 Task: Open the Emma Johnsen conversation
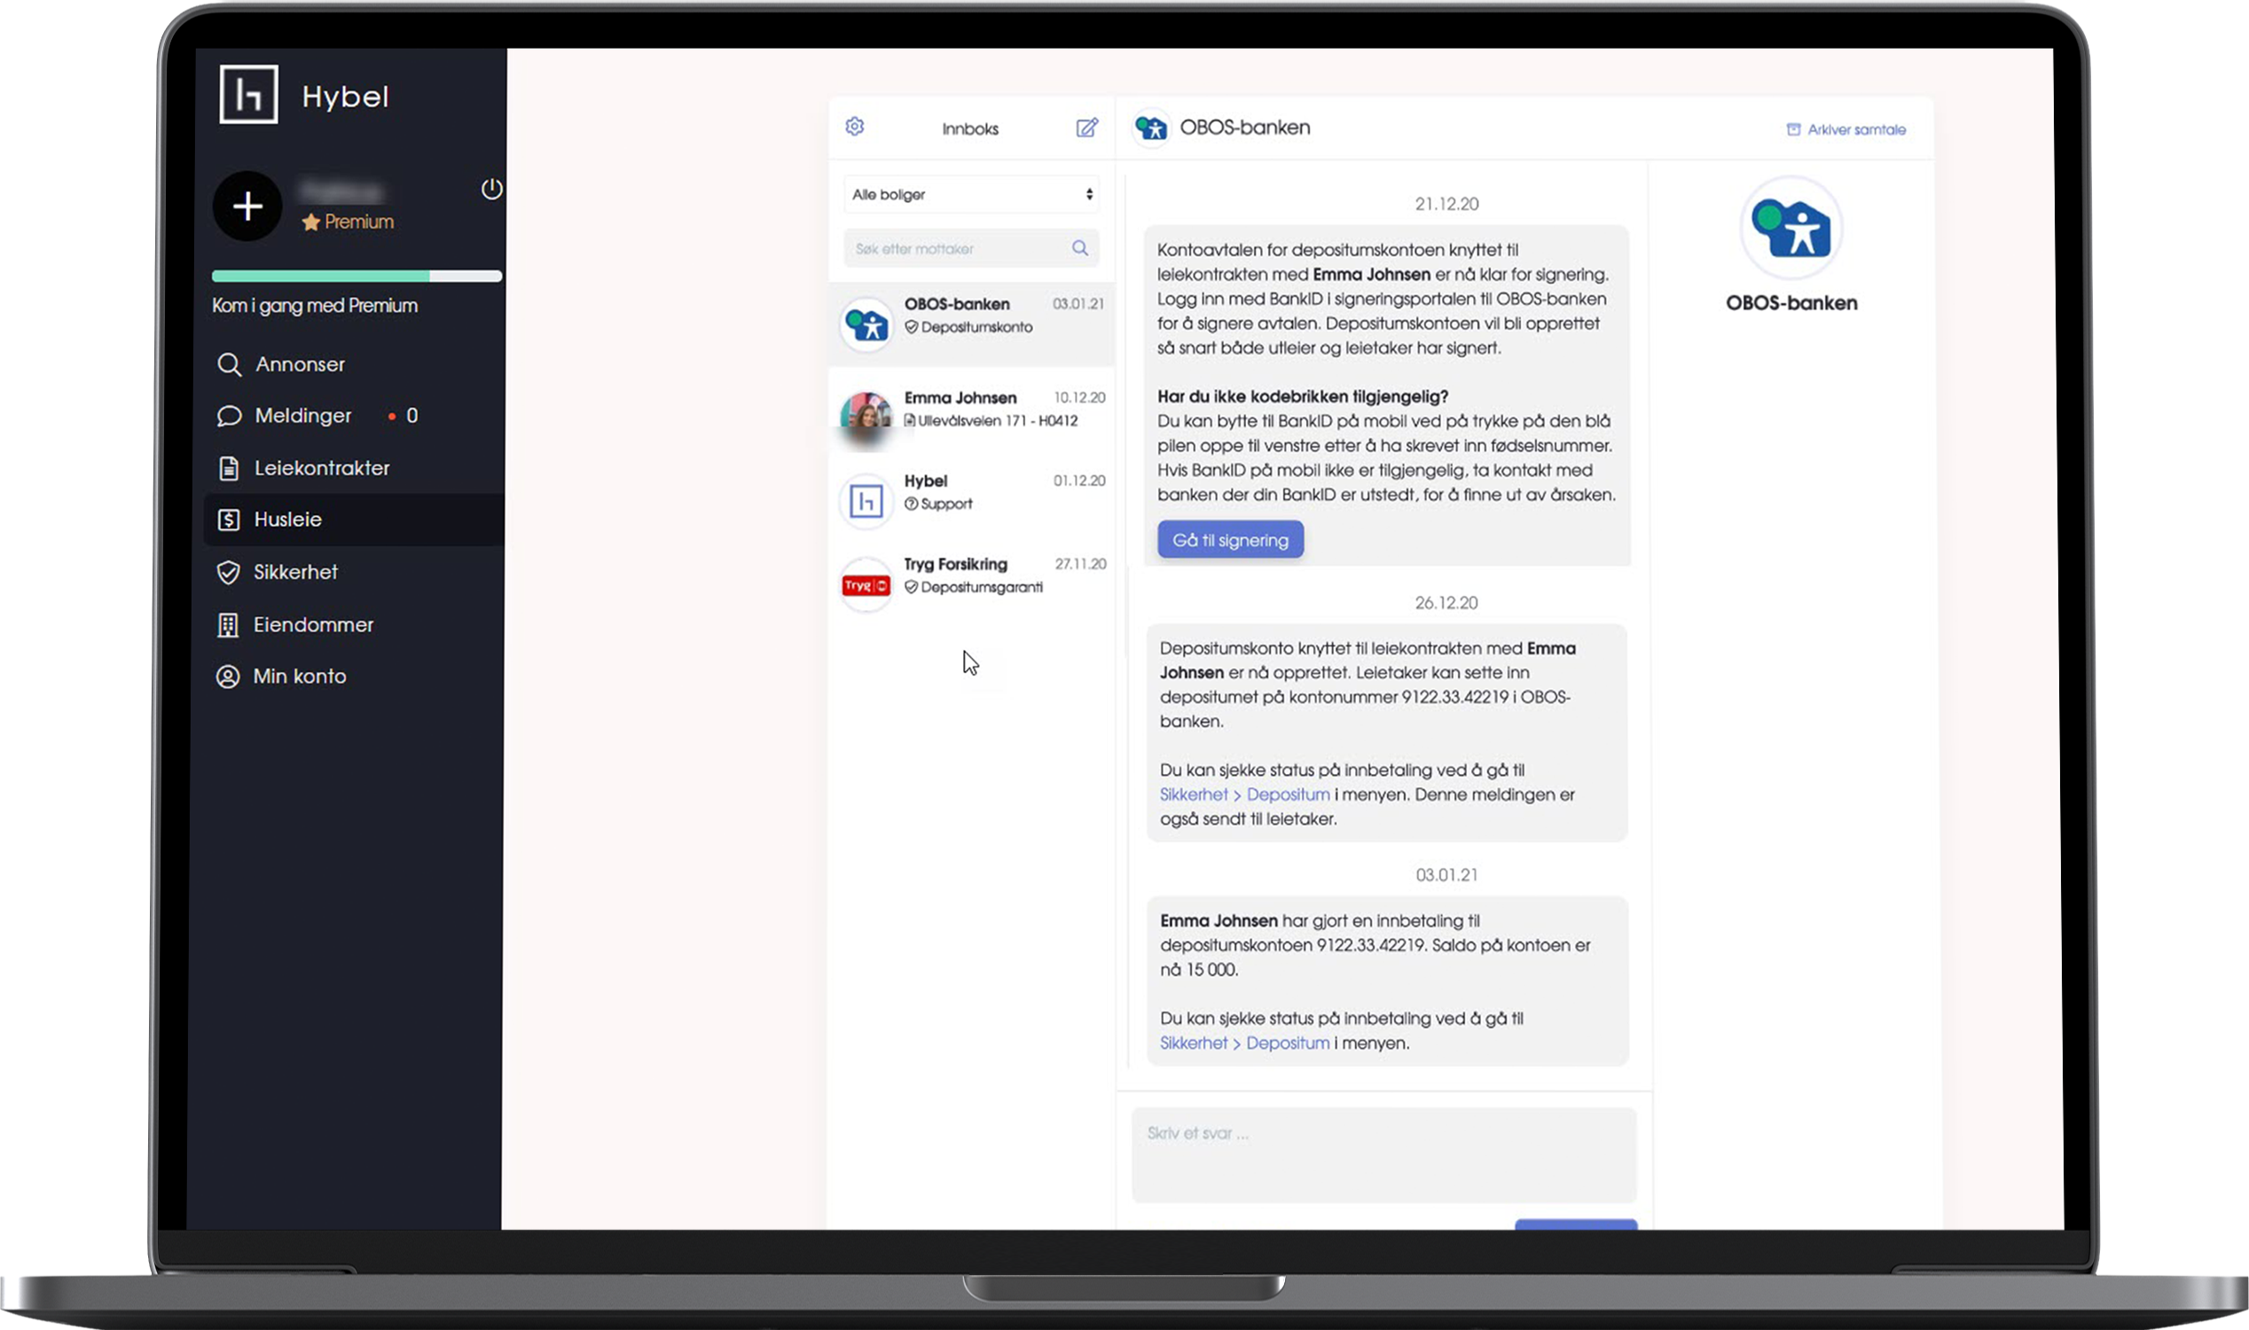coord(972,411)
